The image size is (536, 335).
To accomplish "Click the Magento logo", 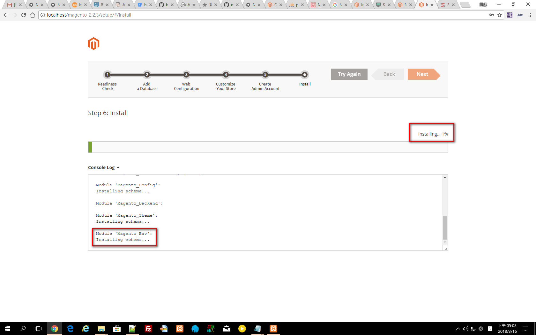I will pyautogui.click(x=93, y=44).
